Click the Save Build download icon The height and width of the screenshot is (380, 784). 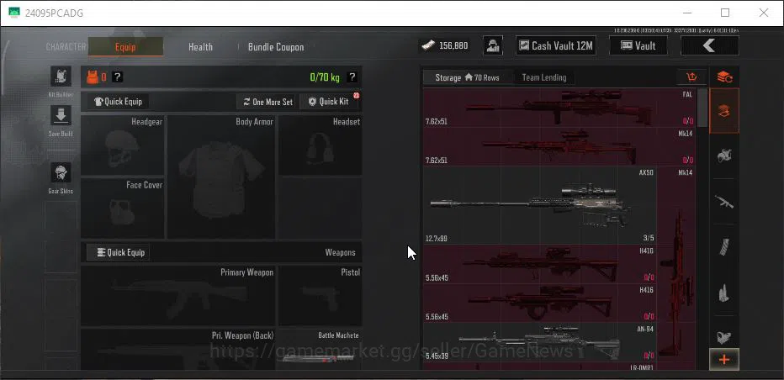[61, 115]
